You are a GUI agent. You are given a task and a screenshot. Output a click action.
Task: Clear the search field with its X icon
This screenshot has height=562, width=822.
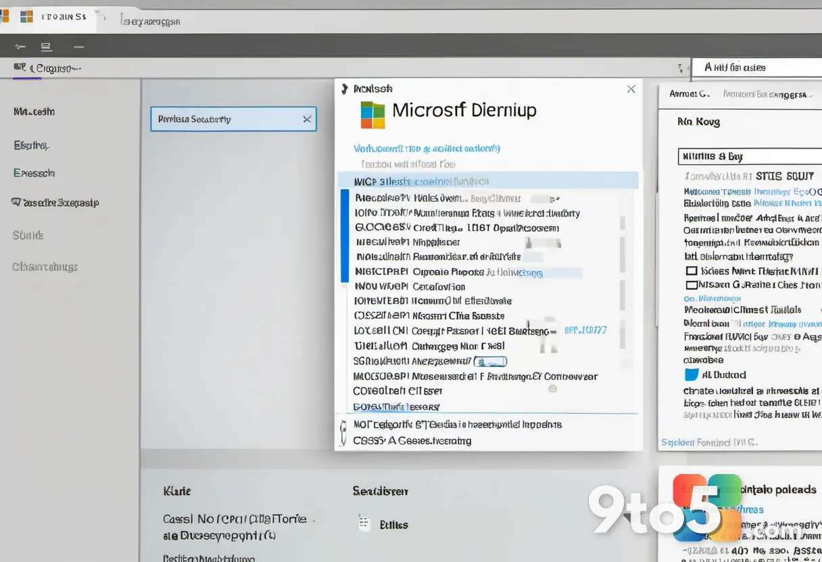point(307,119)
